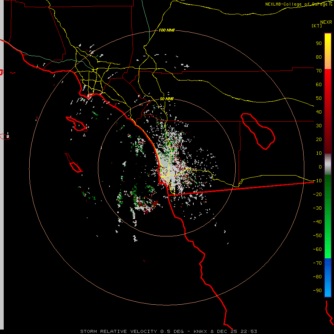Click the 8 DEC 25 date in caption
334x334 pixels.
pos(224,331)
